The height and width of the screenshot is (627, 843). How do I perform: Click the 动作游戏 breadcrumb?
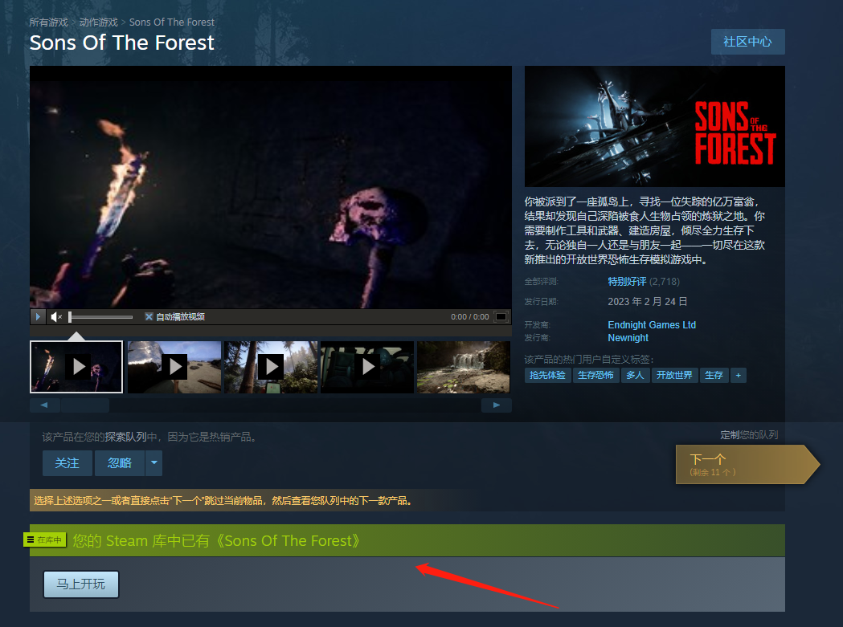pos(98,22)
